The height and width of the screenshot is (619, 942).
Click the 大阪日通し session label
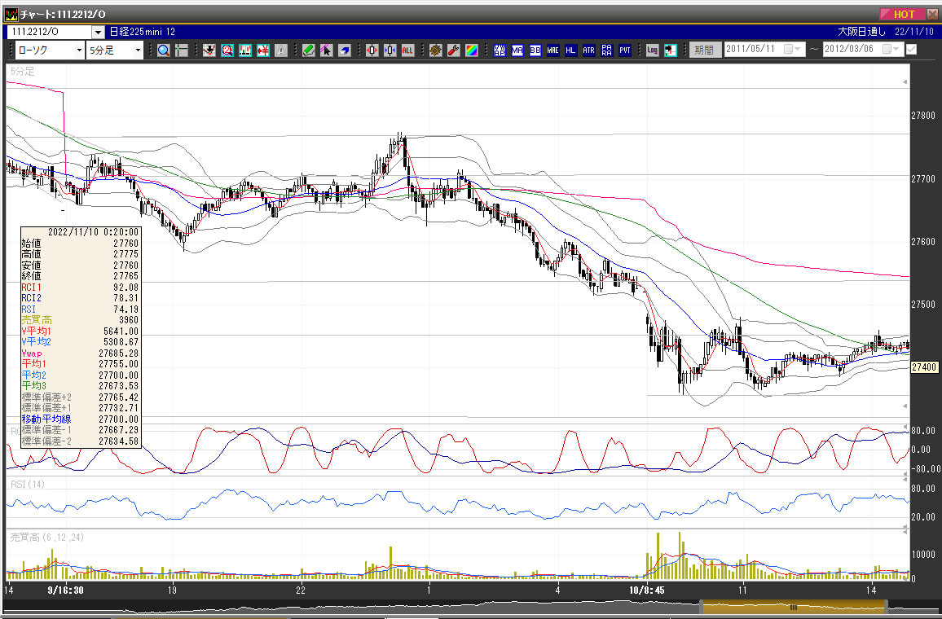[x=861, y=32]
